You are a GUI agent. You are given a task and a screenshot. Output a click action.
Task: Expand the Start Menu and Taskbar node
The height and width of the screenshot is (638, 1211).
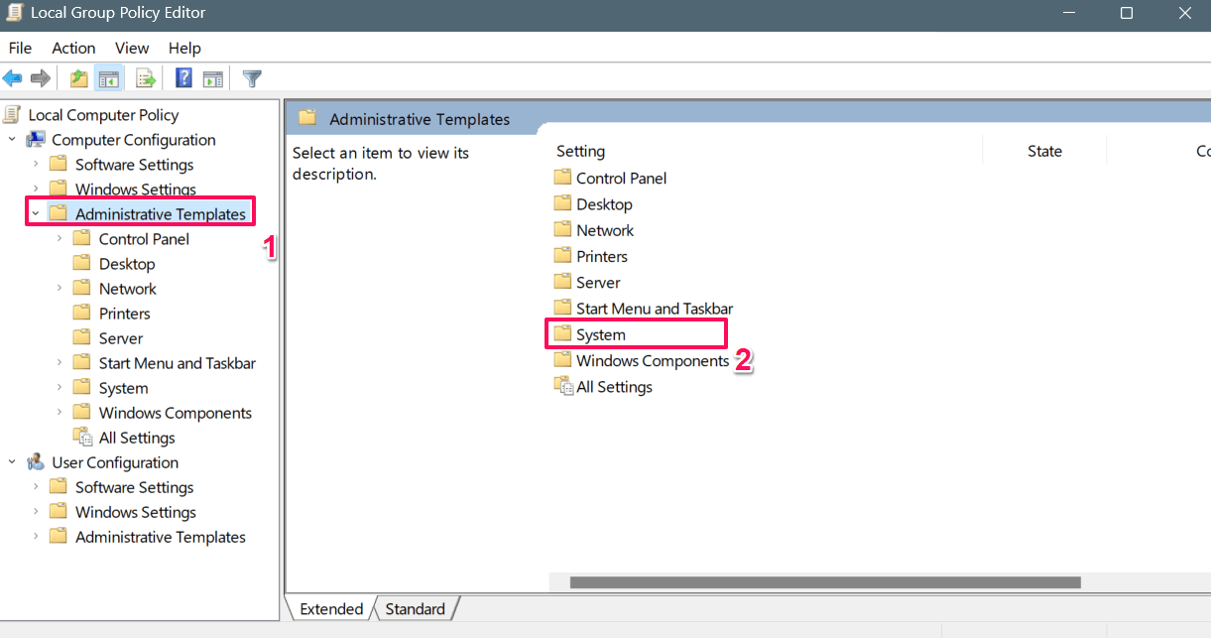(60, 362)
